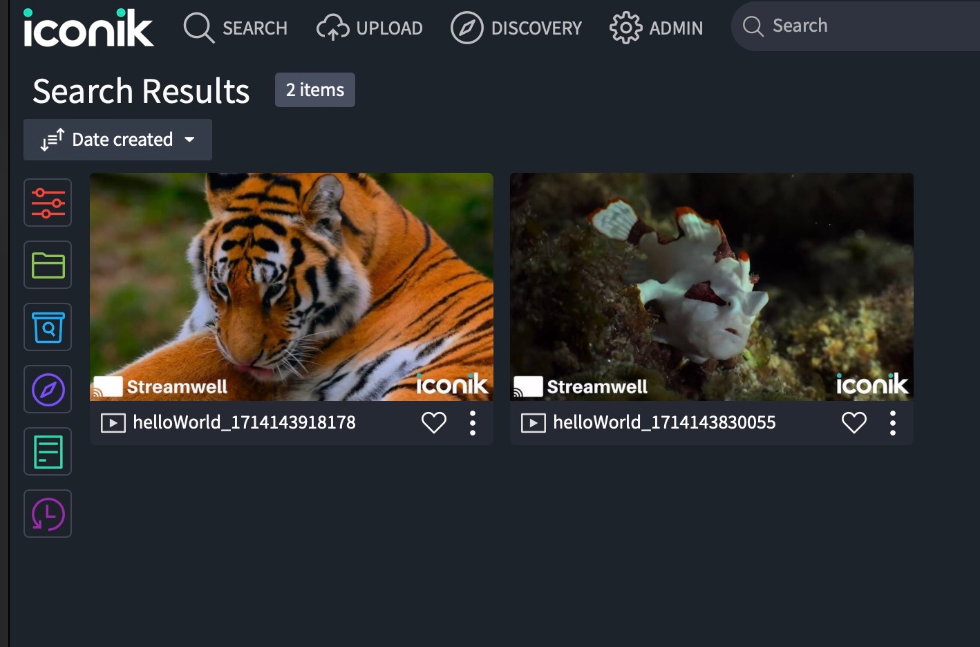Go to the SEARCH menu item
The height and width of the screenshot is (647, 980).
(236, 28)
